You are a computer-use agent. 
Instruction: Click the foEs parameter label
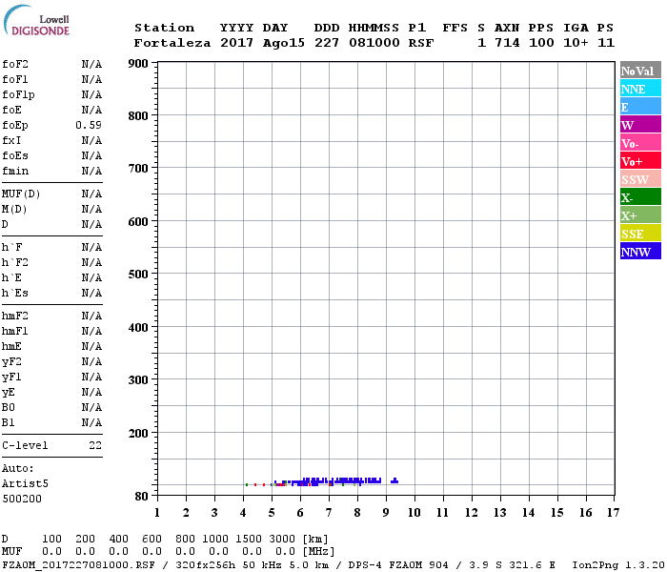pos(15,155)
